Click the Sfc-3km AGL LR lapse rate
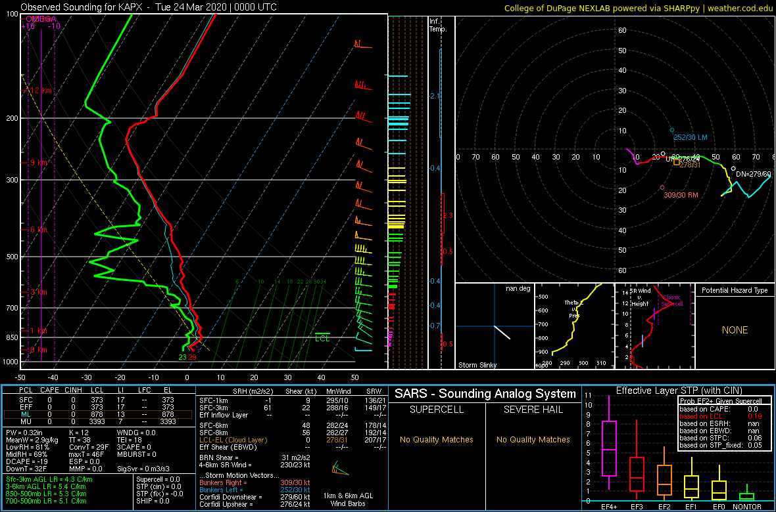Screen dimensions: 776x512 click(x=49, y=479)
